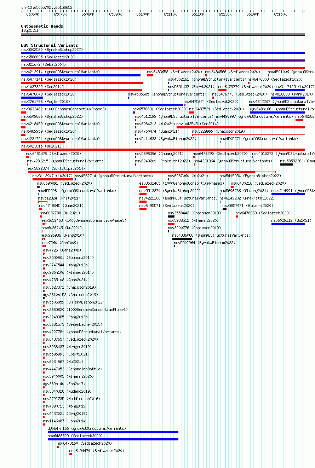Viewport: 315px width, 468px height.
Task: Click the 65100k ruler tick label
Action: pos(143,14)
